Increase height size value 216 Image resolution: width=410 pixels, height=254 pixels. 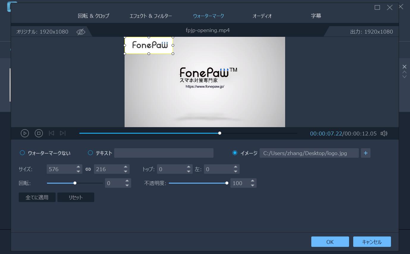point(125,167)
